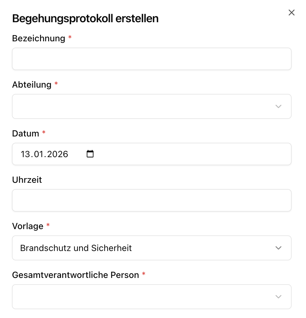Viewport: 306px width, 318px height.
Task: Focus the empty Bezeichnung text field
Action: click(152, 59)
